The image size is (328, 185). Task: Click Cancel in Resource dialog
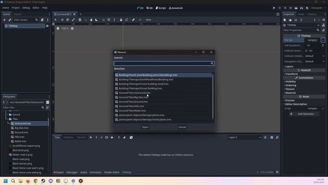point(182,127)
